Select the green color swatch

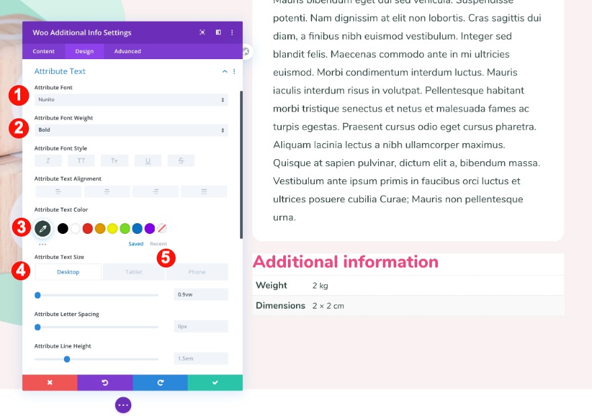(x=125, y=228)
